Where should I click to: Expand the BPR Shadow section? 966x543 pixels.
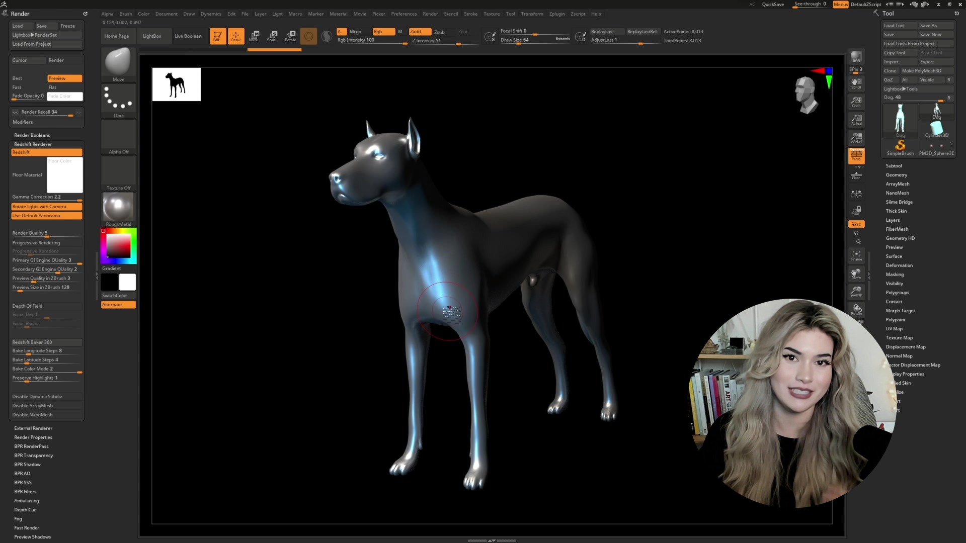click(x=27, y=465)
